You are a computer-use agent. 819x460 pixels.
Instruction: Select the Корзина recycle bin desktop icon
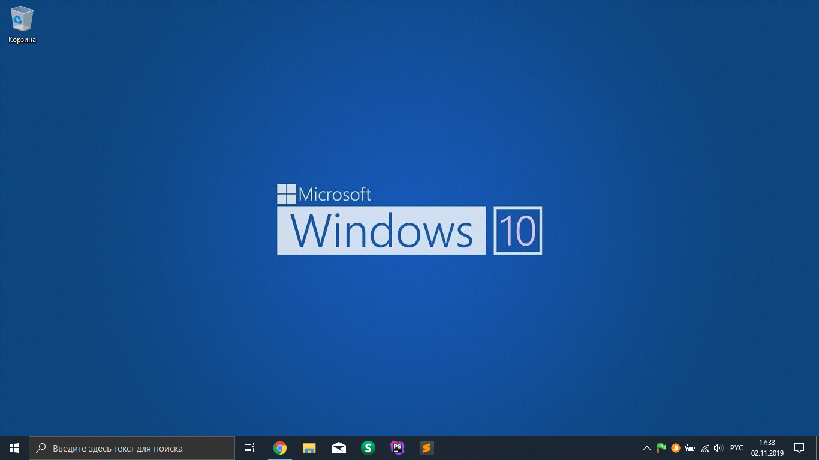[22, 25]
